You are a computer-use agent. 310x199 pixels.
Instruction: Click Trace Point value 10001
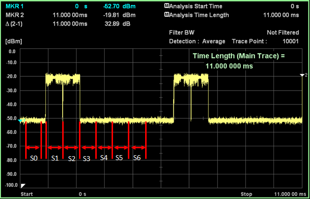tap(291, 41)
